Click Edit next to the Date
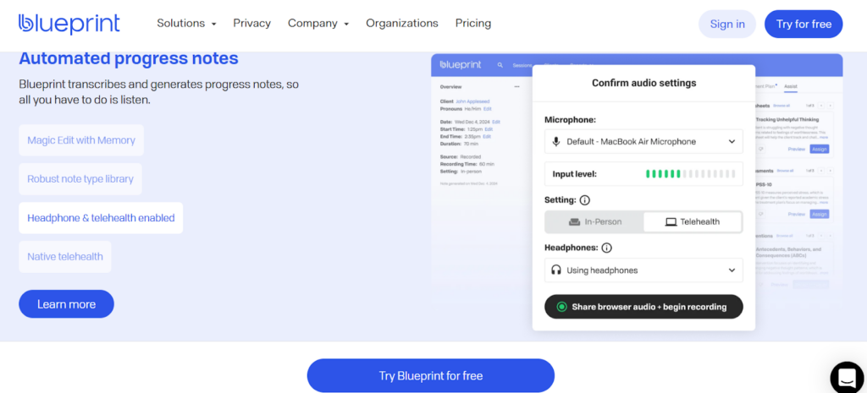Viewport: 867px width, 393px height. 496,122
